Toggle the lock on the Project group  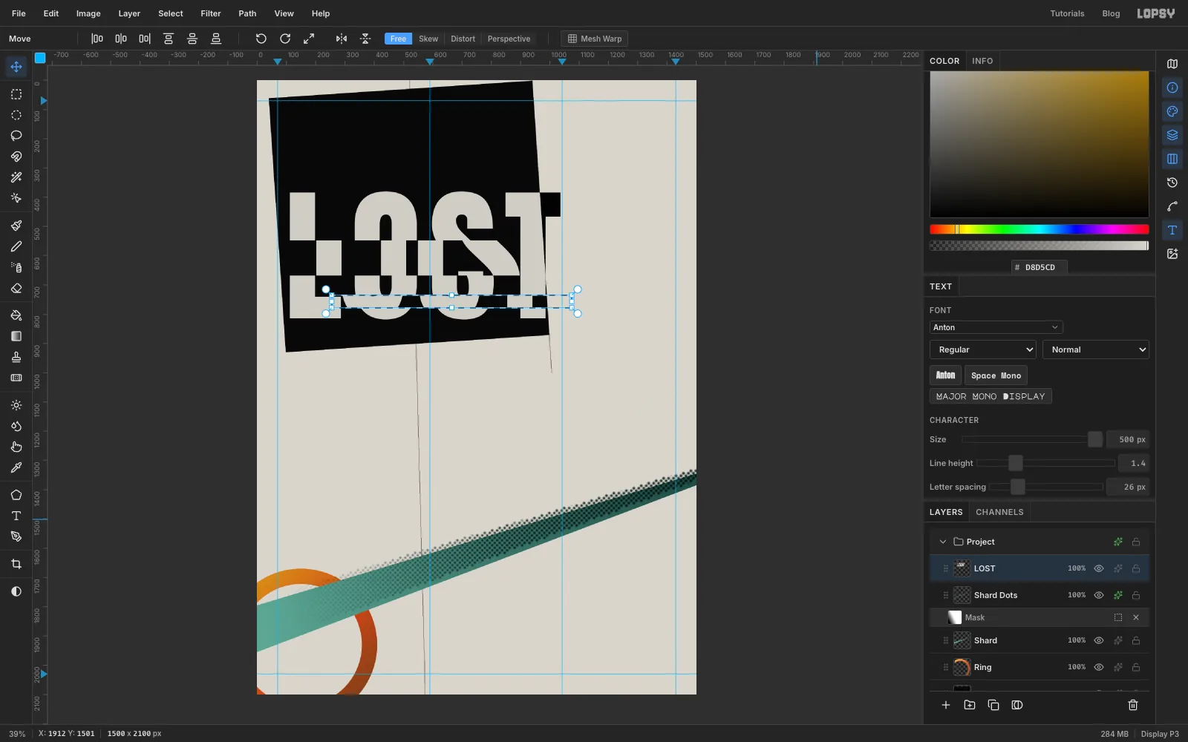click(1136, 542)
